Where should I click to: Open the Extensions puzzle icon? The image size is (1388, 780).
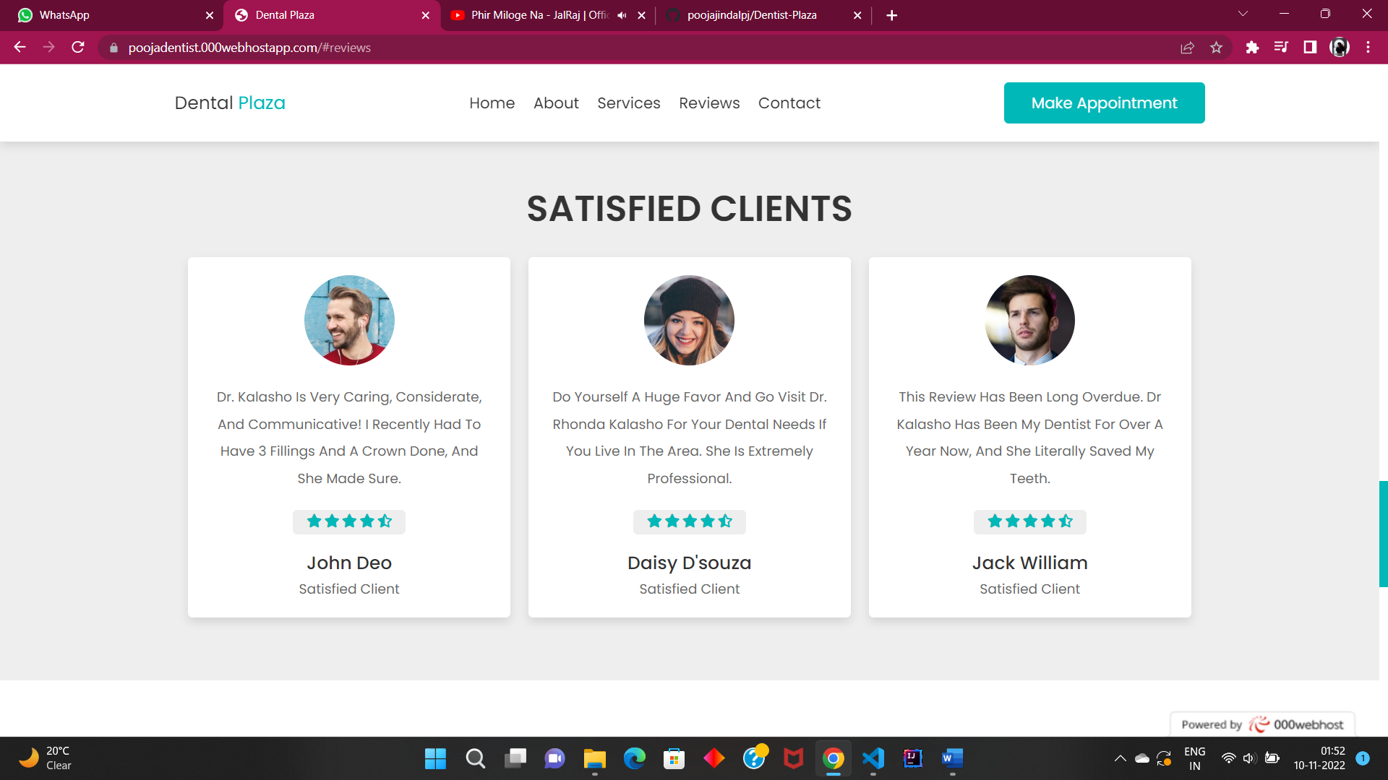click(x=1253, y=48)
